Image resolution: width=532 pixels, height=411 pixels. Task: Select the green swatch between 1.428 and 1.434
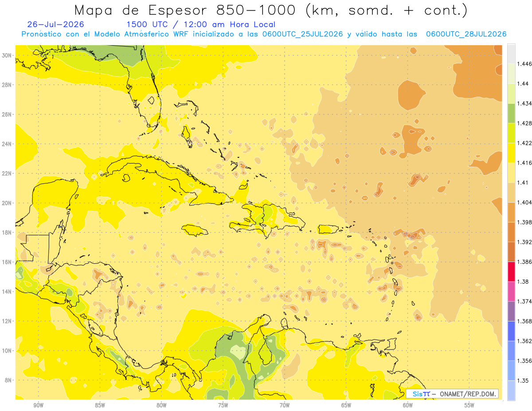[x=511, y=113]
